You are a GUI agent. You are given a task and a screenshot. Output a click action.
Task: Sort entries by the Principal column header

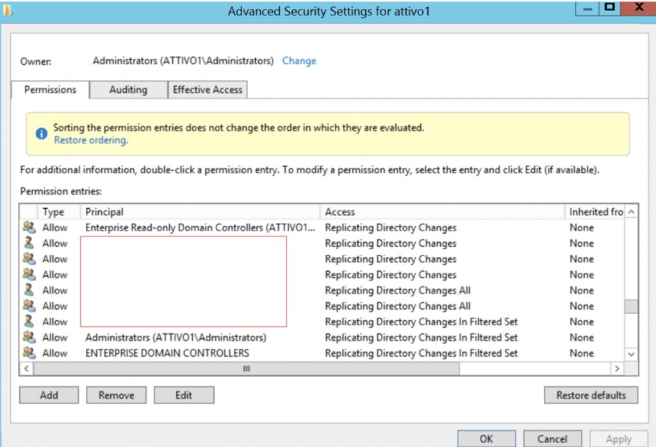click(200, 212)
